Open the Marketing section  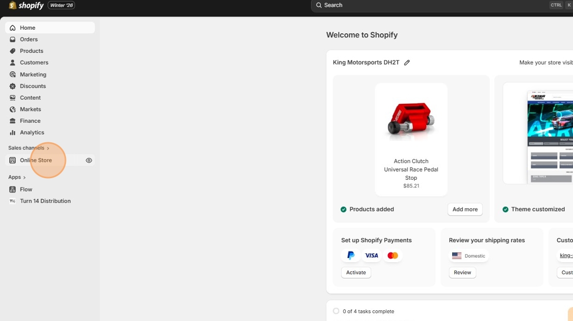[x=50, y=74]
